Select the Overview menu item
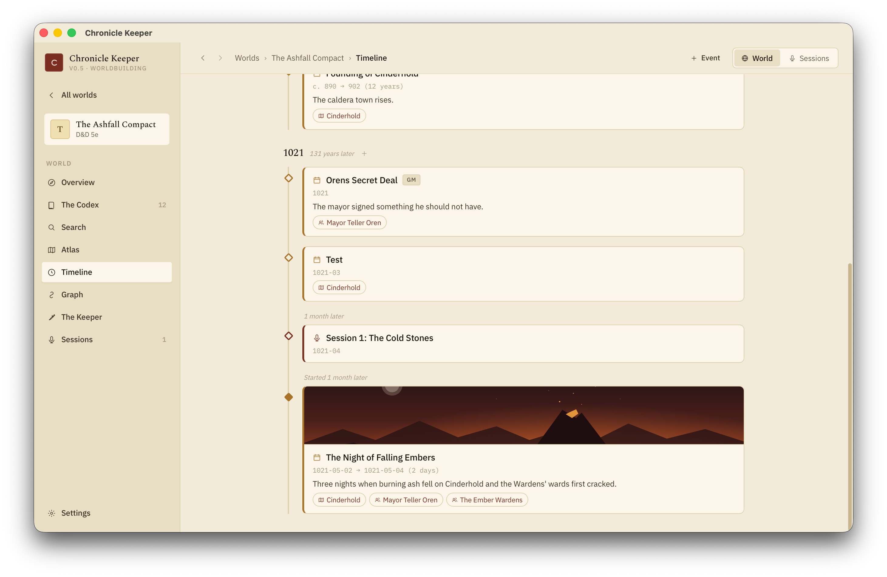 107,183
